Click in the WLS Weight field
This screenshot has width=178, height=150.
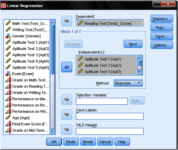pos(109,131)
